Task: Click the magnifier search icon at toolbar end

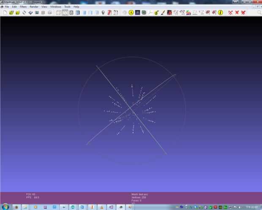Action: (259, 13)
